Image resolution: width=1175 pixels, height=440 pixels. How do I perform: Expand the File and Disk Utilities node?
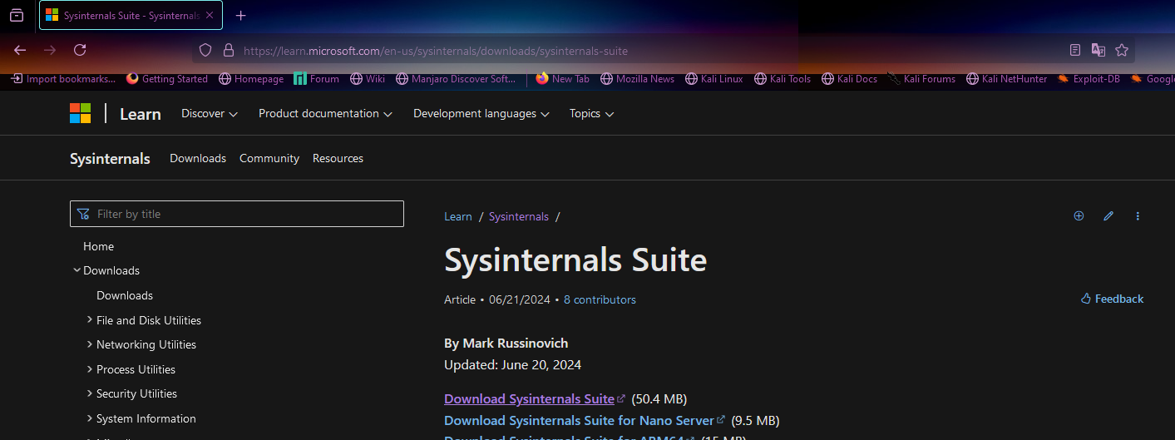pos(90,320)
